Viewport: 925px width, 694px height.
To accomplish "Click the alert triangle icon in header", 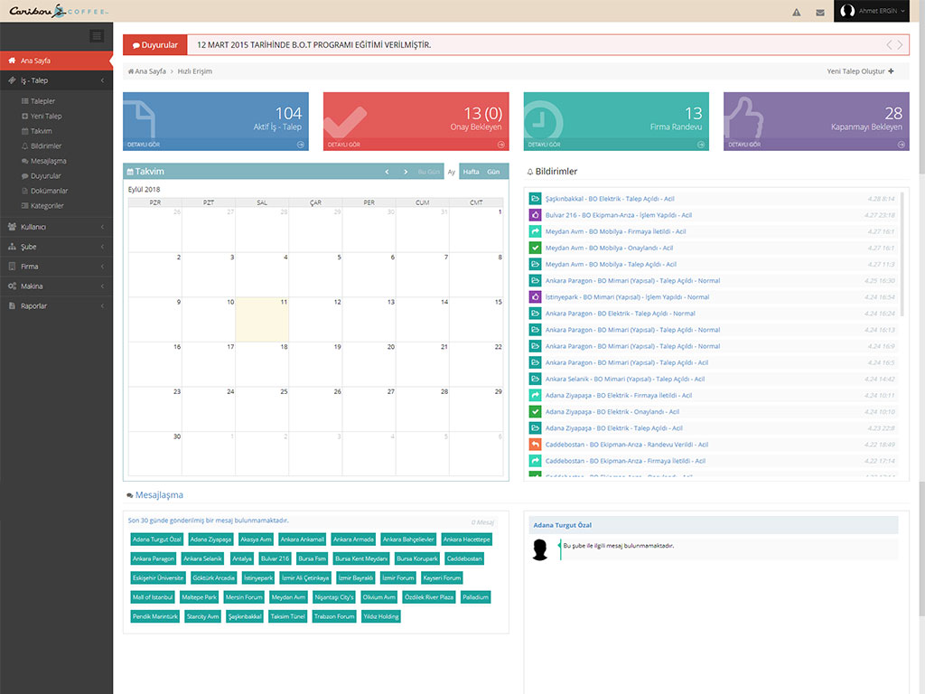I will [x=796, y=13].
